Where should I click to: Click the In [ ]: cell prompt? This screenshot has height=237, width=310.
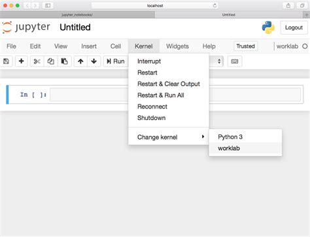33,95
